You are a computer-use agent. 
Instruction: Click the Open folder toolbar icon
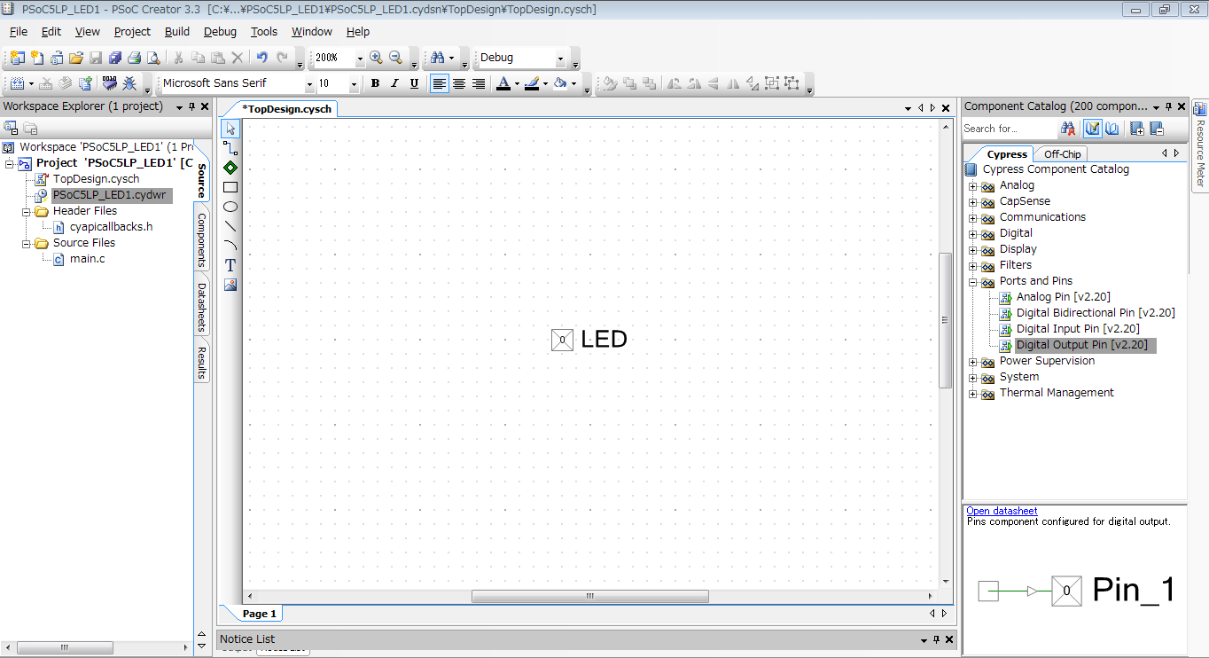[76, 58]
